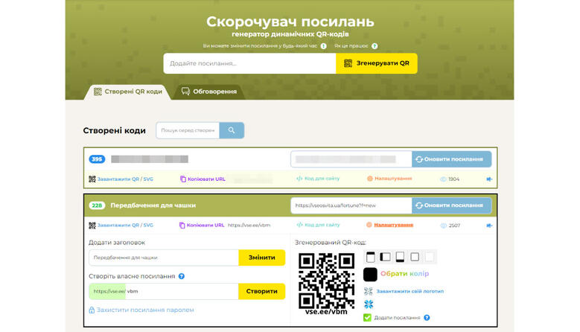Select the blue snowflake logo
The image size is (580, 332).
(369, 304)
